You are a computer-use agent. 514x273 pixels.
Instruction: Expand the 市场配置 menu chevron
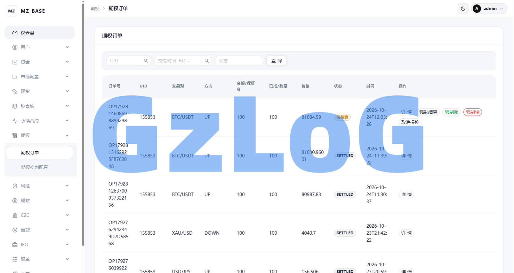click(x=67, y=77)
